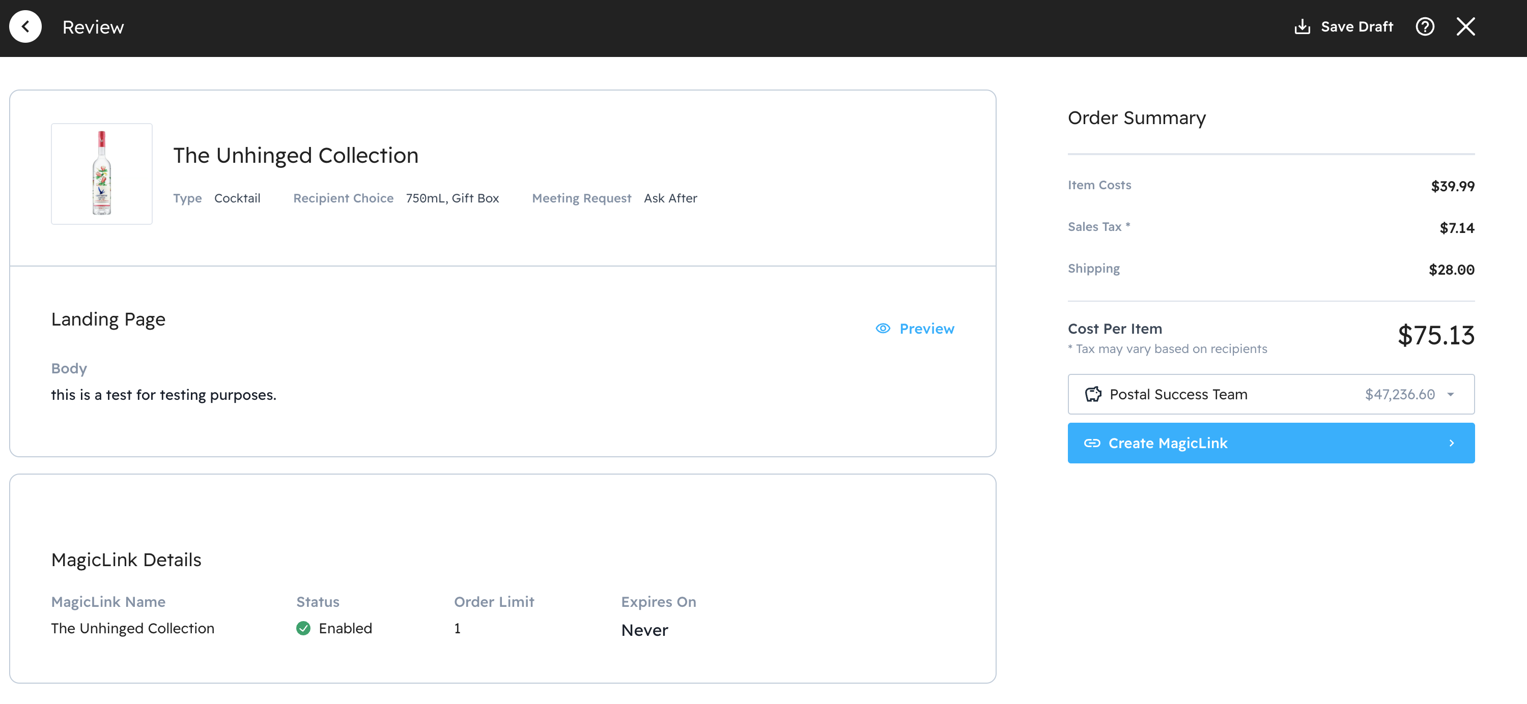Close the Review screen with X

[1465, 26]
